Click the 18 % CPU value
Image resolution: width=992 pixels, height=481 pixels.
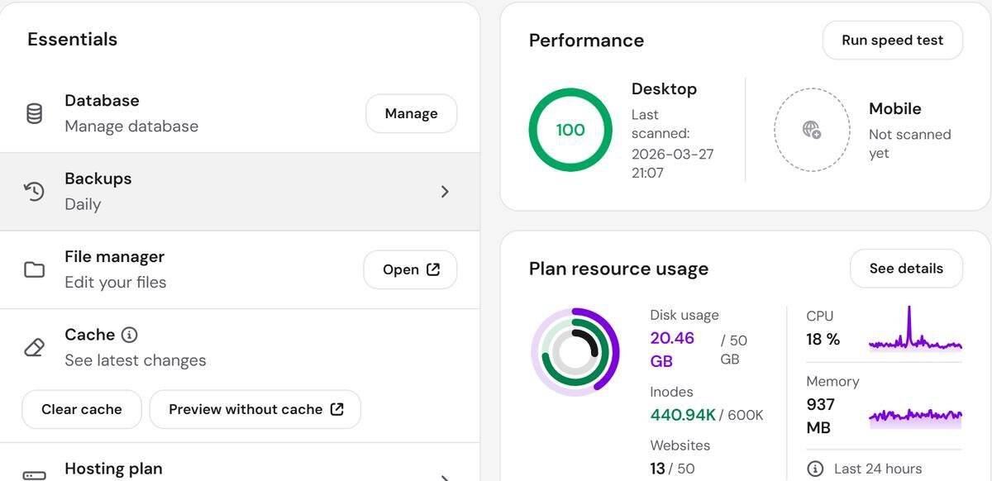point(823,340)
